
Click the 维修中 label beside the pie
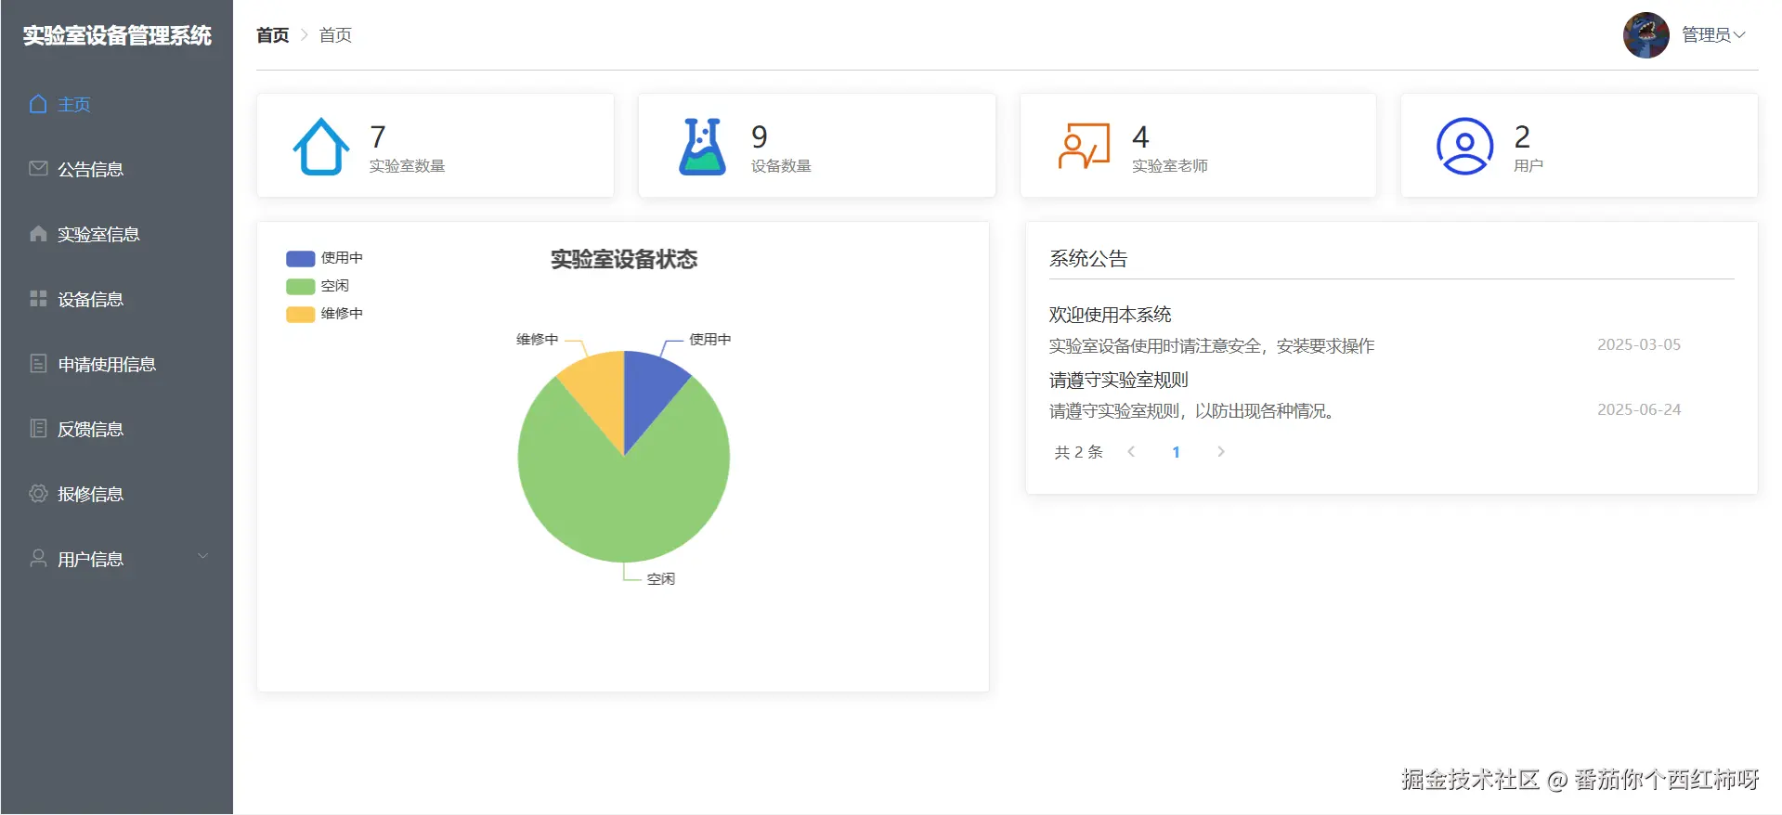tap(537, 340)
